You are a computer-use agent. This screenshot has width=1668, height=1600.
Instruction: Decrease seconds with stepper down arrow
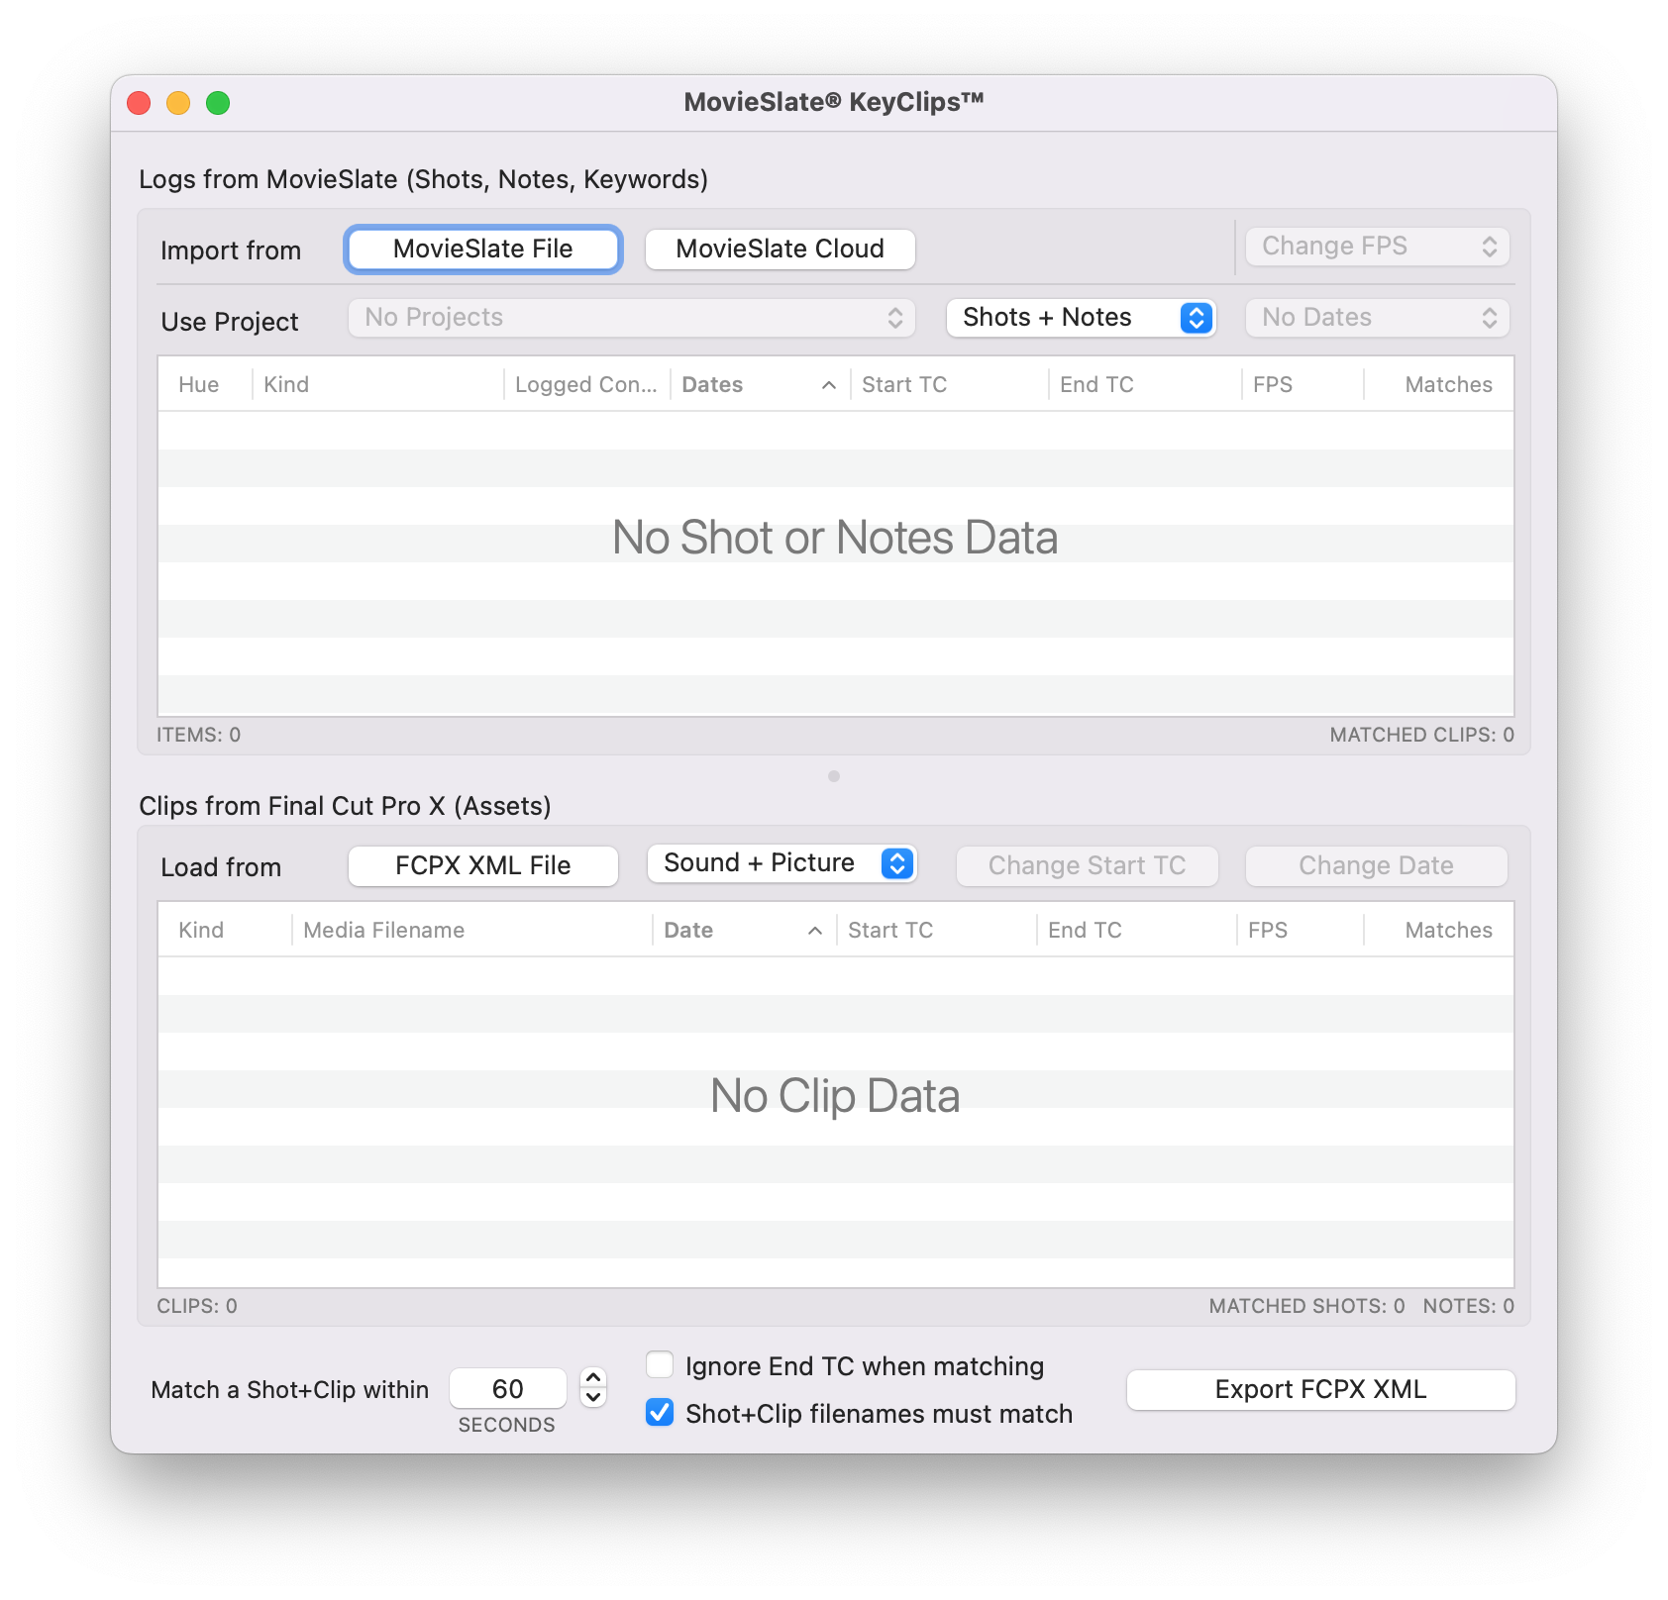click(x=593, y=1398)
